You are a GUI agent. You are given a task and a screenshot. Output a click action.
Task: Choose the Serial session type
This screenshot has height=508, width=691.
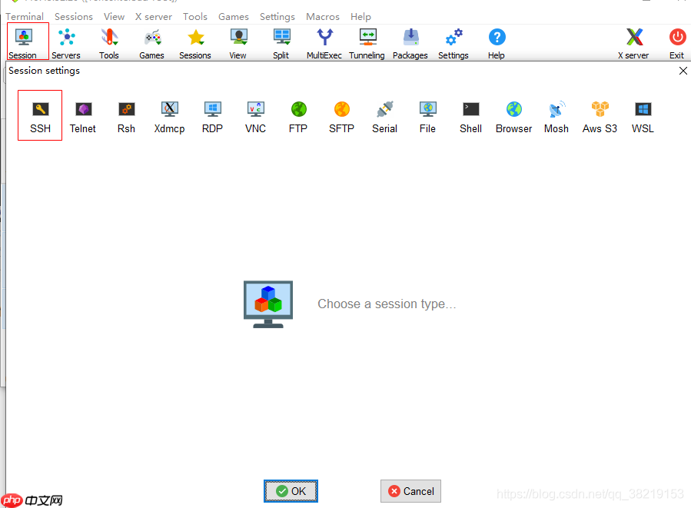tap(385, 117)
